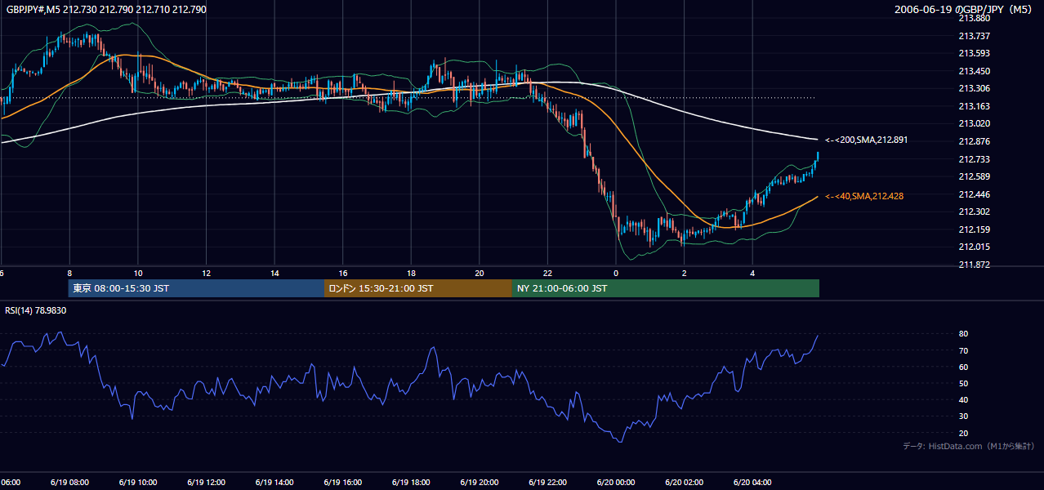
Task: Select the 40 SMA 212.428 label
Action: point(864,196)
